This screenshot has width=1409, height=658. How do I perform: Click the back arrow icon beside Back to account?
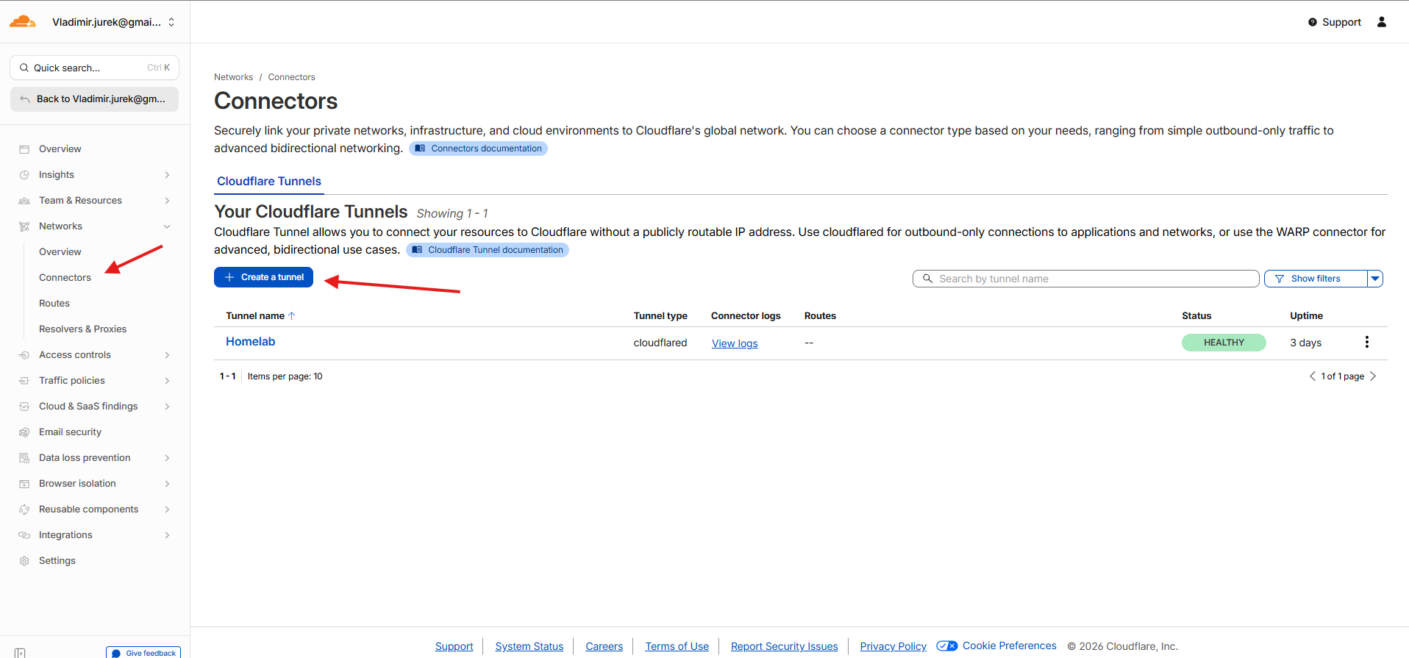pyautogui.click(x=25, y=99)
